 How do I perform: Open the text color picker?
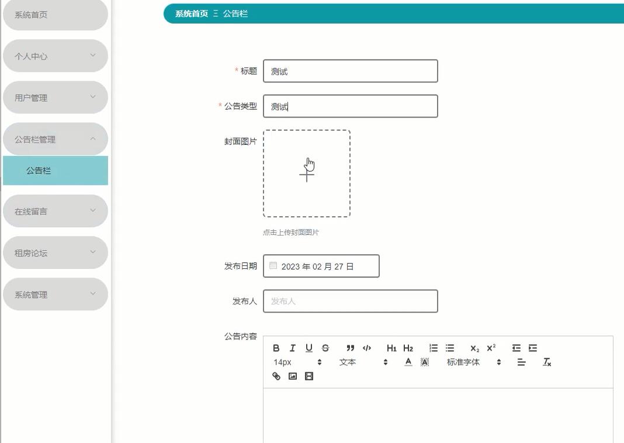tap(408, 362)
